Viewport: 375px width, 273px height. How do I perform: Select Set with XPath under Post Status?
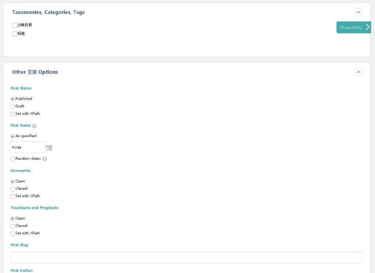pos(12,114)
